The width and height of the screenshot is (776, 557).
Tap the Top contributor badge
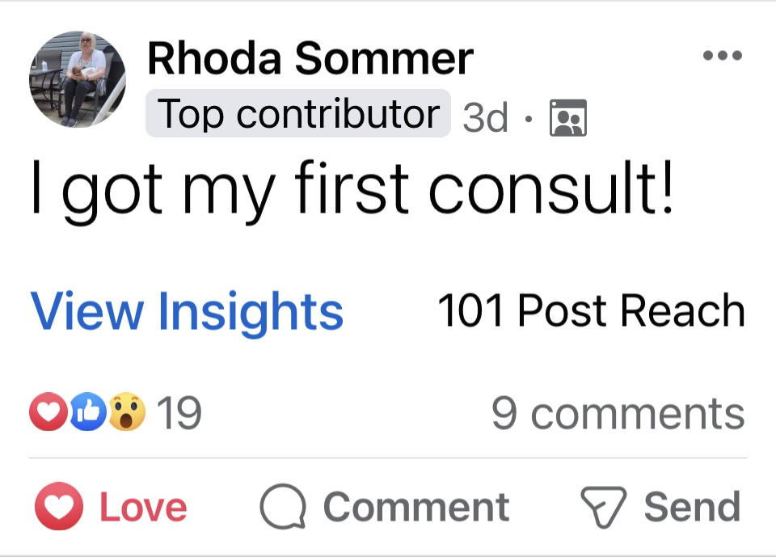click(x=298, y=113)
